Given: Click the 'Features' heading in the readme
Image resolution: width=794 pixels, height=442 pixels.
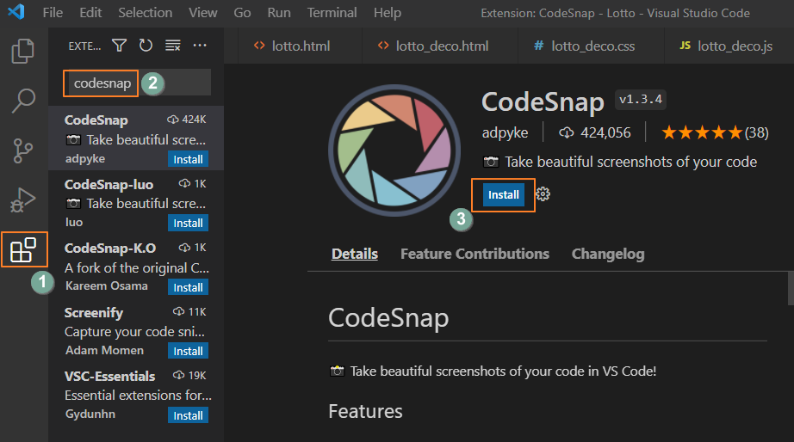Looking at the screenshot, I should (x=365, y=411).
